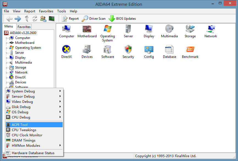
Task: Expand the Motherboard tree node
Action: point(7,43)
